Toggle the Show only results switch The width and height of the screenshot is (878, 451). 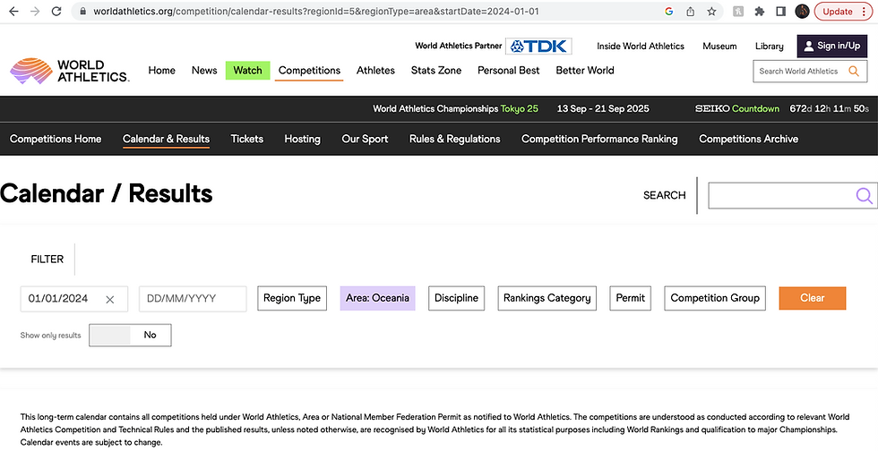130,336
